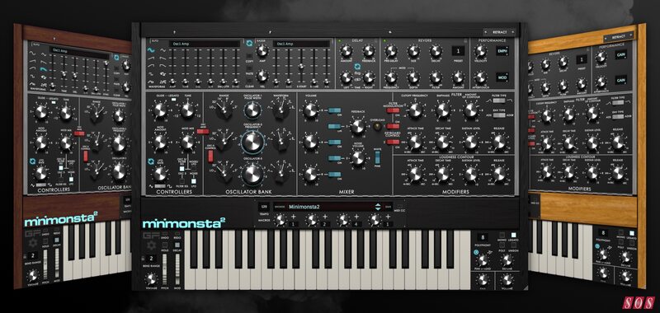
Task: Toggle the red Keyboard Control switch
Action: coord(394,142)
